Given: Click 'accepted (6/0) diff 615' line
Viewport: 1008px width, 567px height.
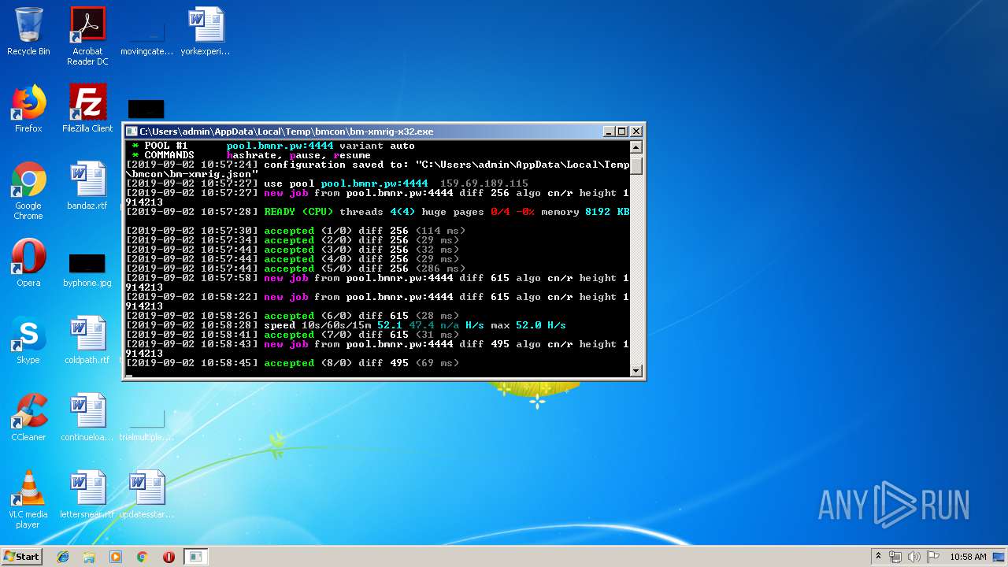Looking at the screenshot, I should pyautogui.click(x=292, y=316).
